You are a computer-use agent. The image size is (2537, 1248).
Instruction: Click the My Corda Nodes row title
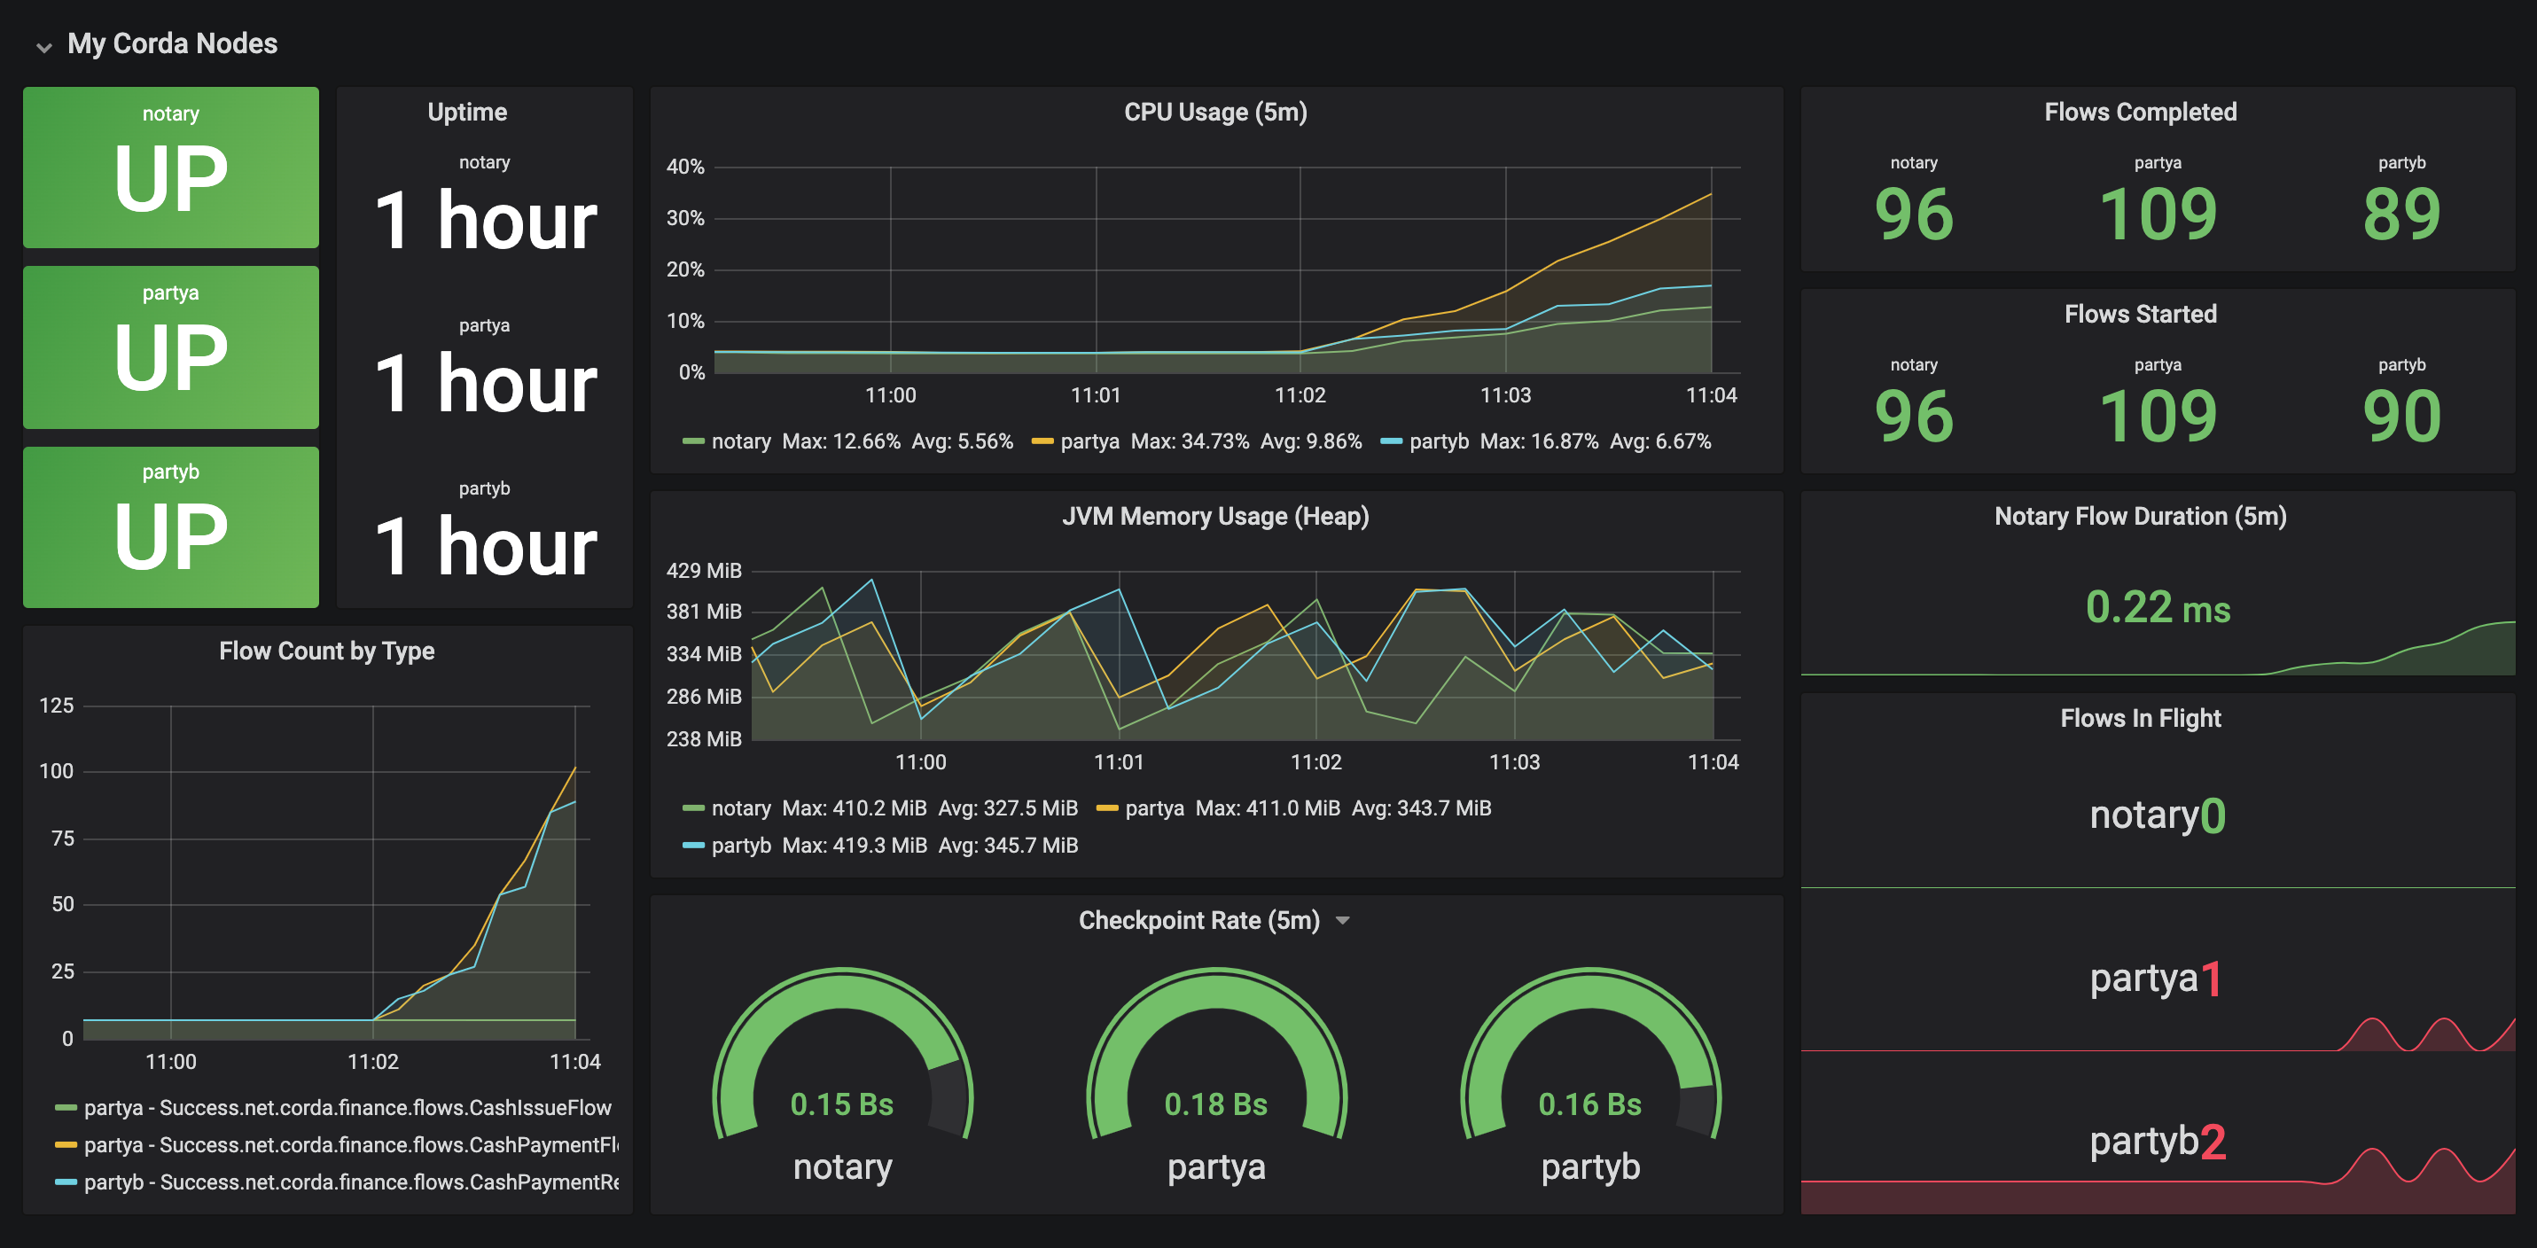tap(172, 43)
